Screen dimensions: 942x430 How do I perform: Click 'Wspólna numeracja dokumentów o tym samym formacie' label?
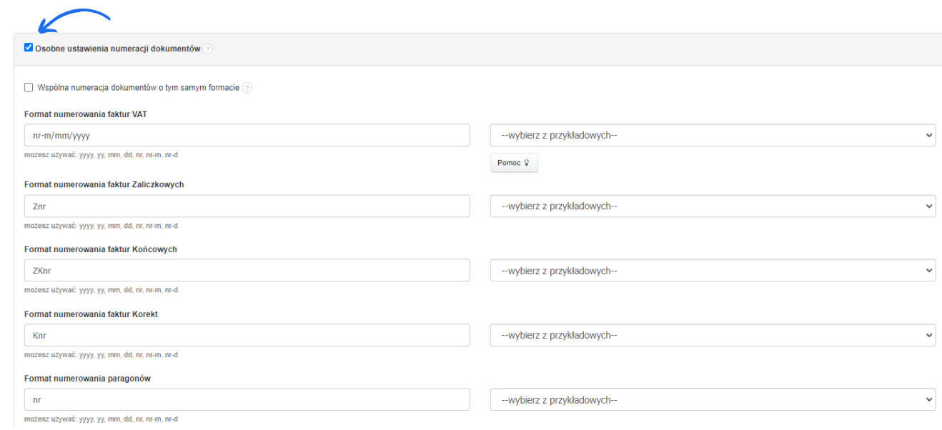pos(138,88)
